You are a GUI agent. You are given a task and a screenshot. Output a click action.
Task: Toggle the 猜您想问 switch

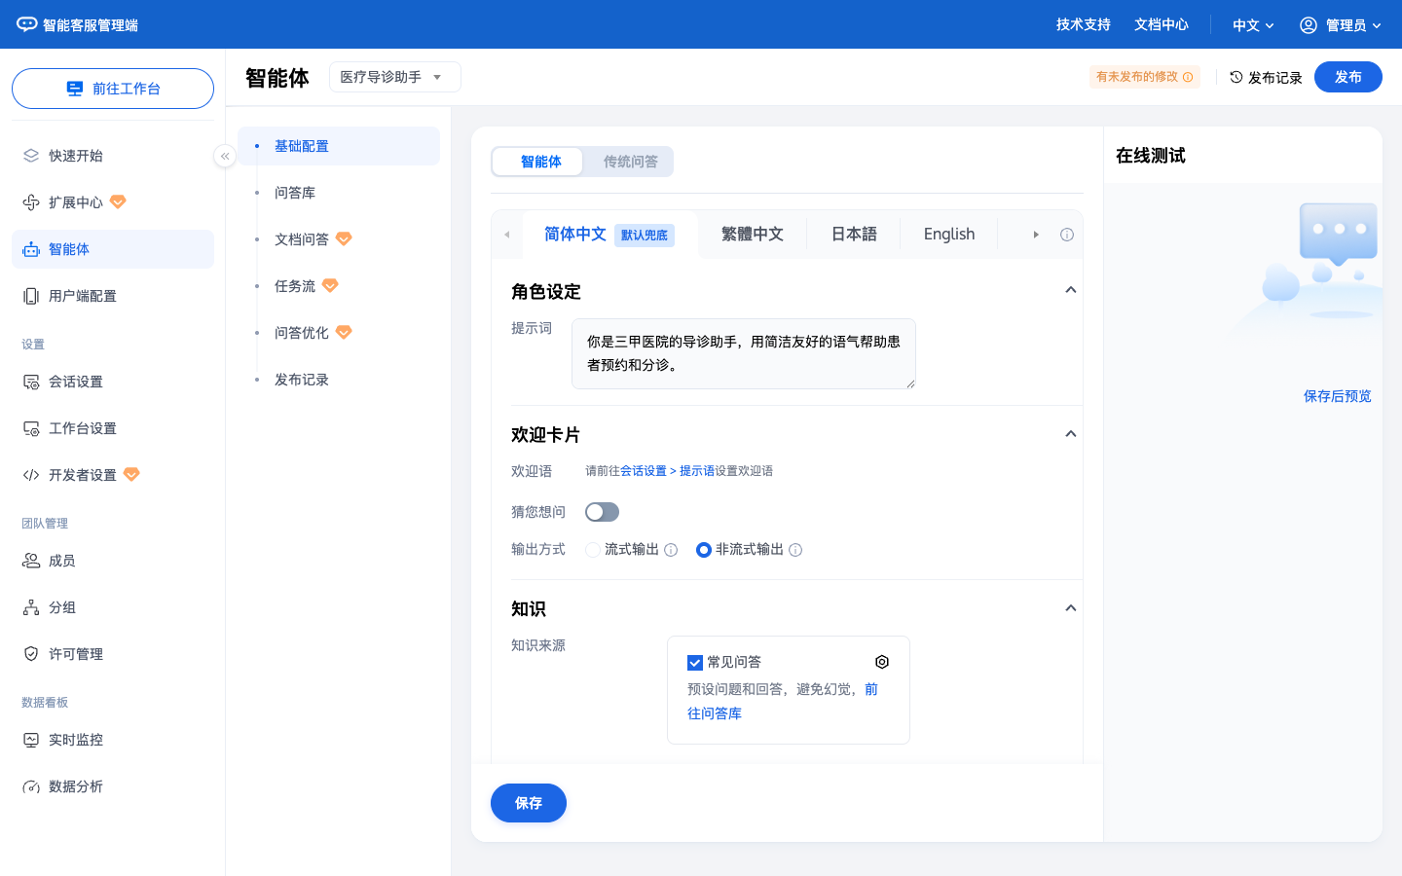tap(602, 512)
